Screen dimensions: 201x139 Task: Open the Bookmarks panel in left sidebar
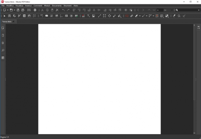tap(3, 35)
